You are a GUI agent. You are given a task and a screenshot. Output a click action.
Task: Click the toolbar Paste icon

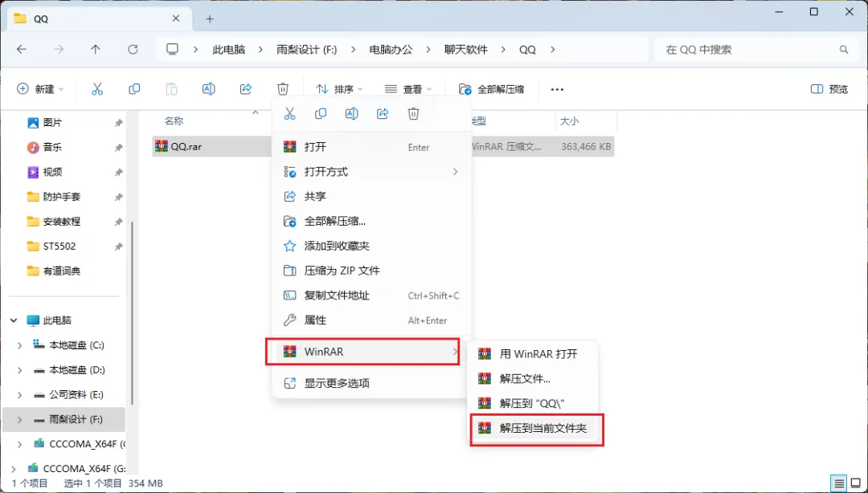coord(172,89)
